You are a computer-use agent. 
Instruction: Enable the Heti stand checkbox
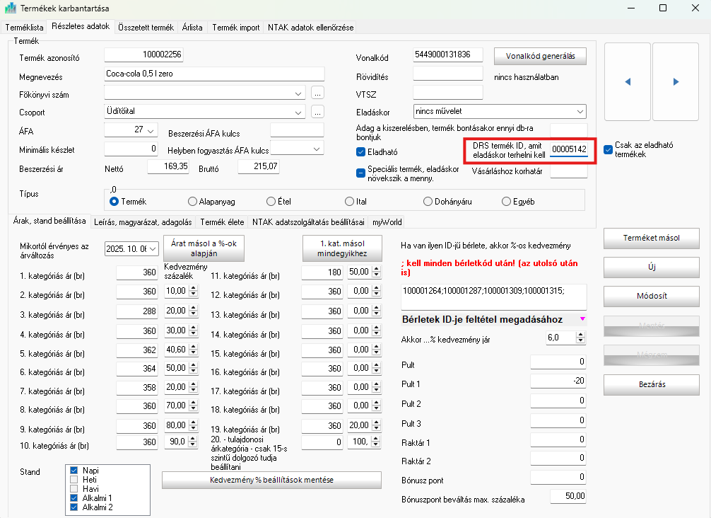pos(74,480)
